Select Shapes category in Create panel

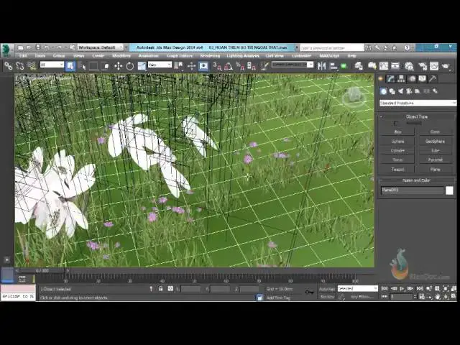392,91
